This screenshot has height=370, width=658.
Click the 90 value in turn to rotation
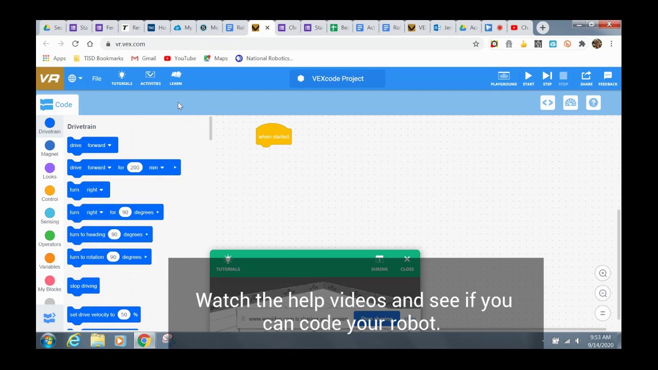[113, 257]
